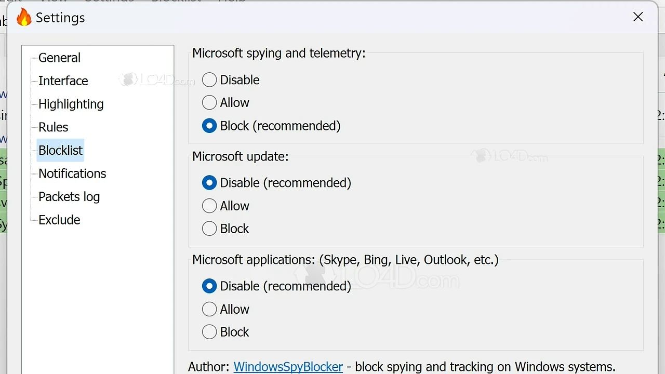Click the "Microsoft spying and telemetry:" group label
Image resolution: width=665 pixels, height=374 pixels.
coord(279,54)
